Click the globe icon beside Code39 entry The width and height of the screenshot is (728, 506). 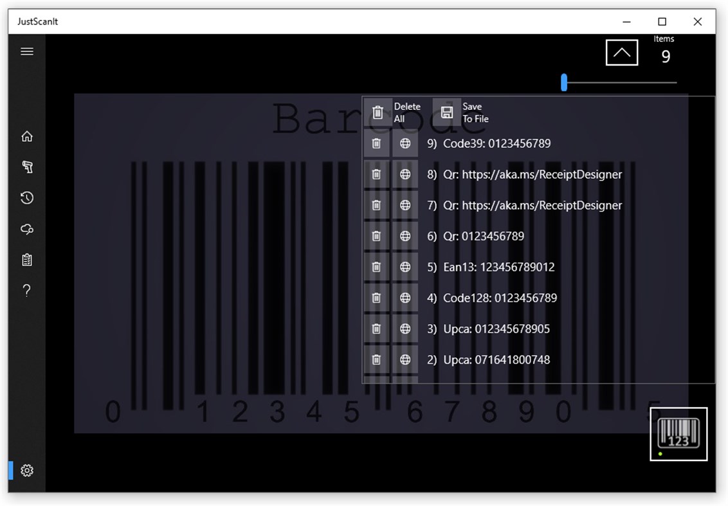405,143
